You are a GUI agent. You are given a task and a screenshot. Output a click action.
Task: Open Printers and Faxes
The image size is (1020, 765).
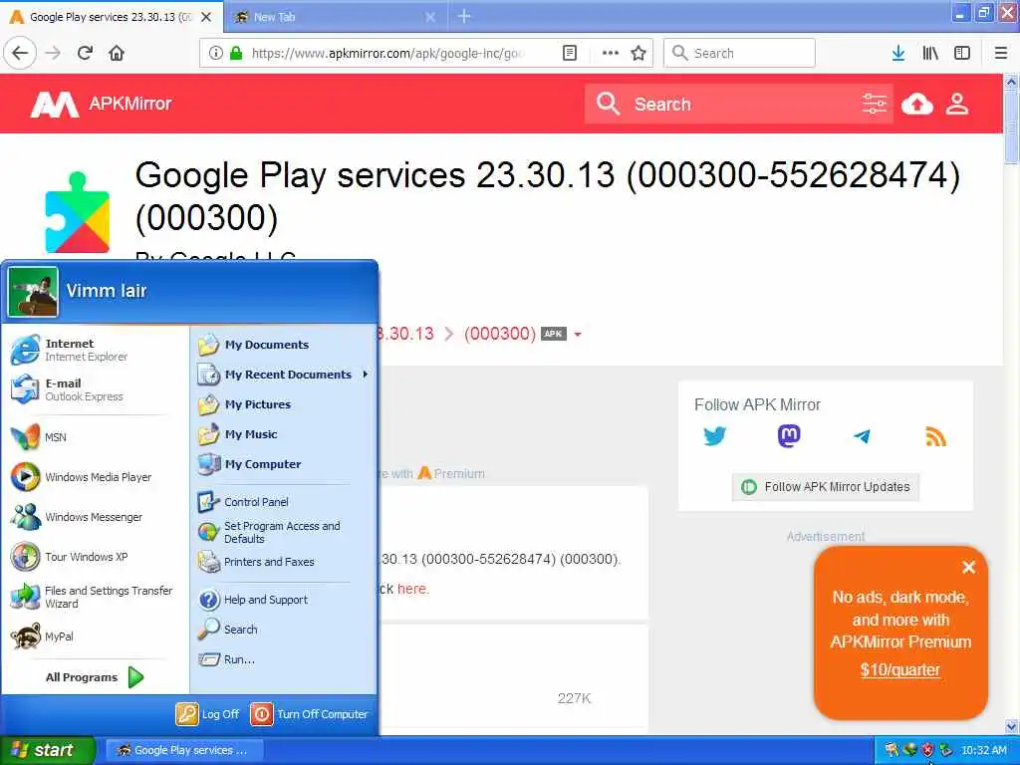(283, 562)
